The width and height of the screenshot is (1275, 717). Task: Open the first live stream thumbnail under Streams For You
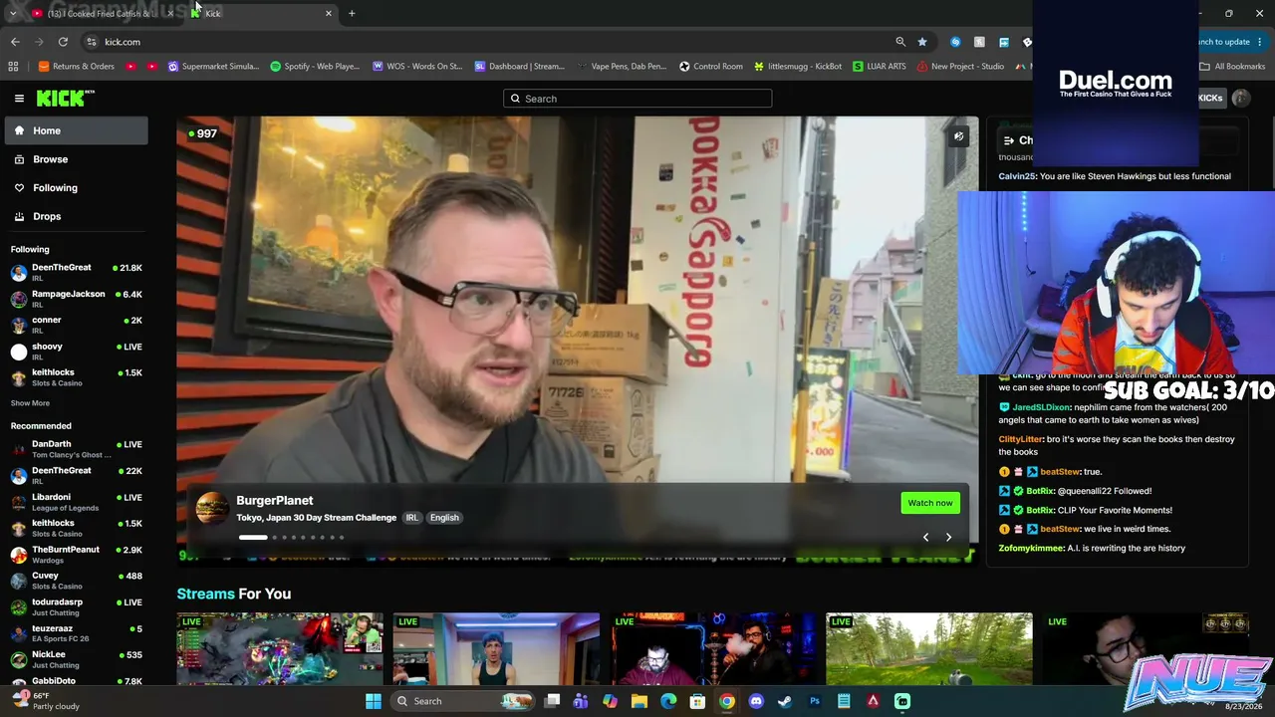coord(280,648)
